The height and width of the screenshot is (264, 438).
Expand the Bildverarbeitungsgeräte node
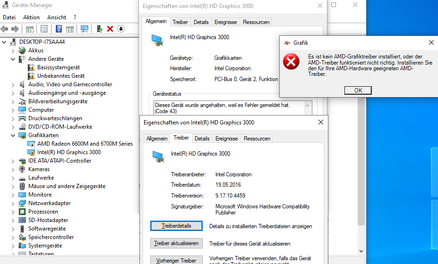13,101
